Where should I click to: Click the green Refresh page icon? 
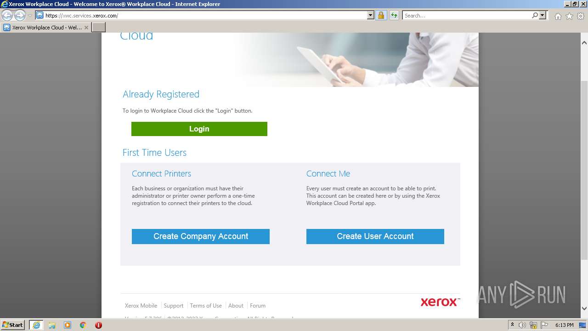[394, 15]
